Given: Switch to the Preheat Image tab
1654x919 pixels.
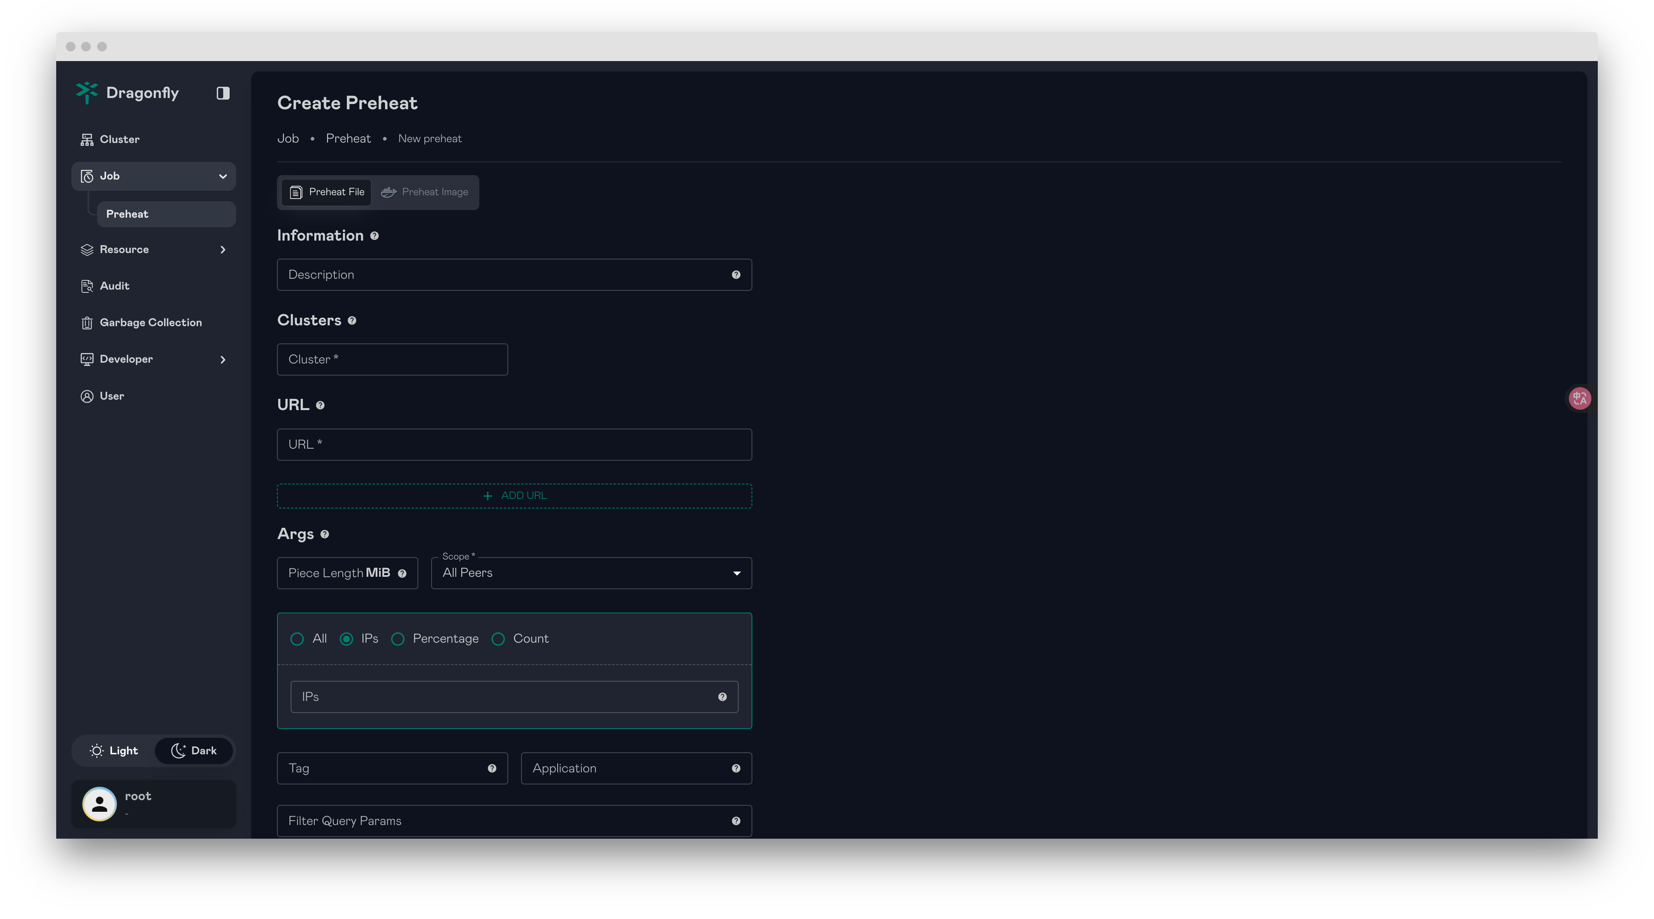Looking at the screenshot, I should tap(425, 192).
